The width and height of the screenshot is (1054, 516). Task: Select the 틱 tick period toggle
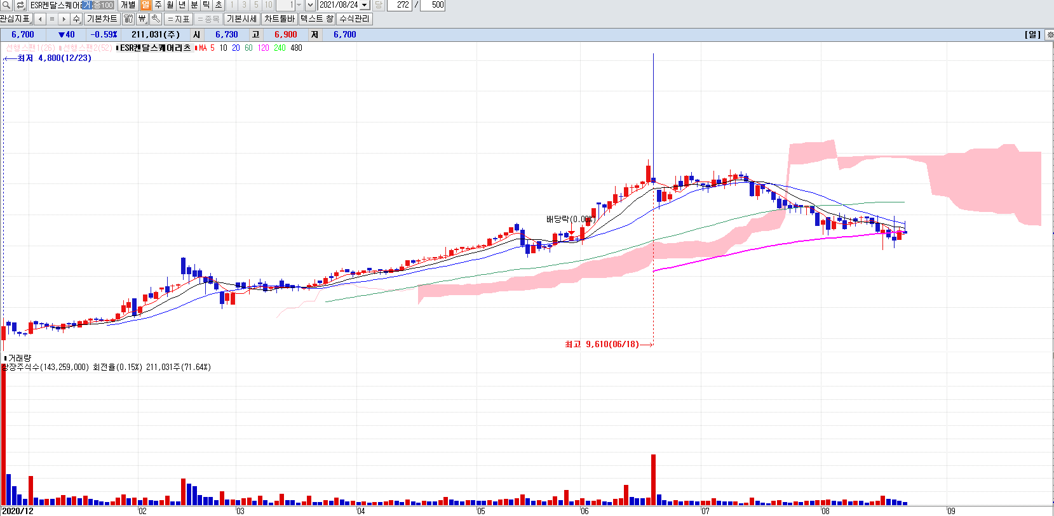tap(206, 5)
